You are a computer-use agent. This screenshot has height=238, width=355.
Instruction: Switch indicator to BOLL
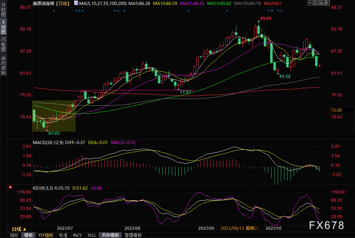point(92,235)
